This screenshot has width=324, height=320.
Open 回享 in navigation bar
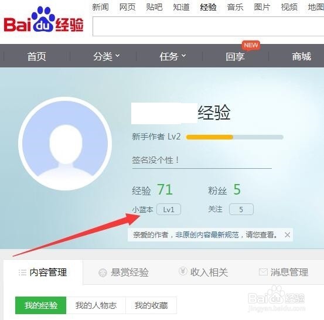[x=235, y=56]
